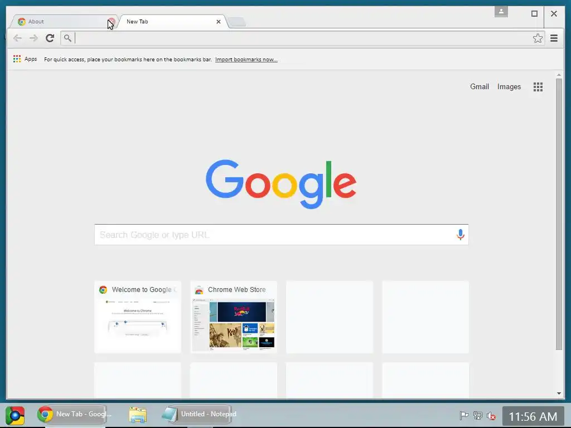Reload the current page
571x428 pixels.
[x=50, y=38]
